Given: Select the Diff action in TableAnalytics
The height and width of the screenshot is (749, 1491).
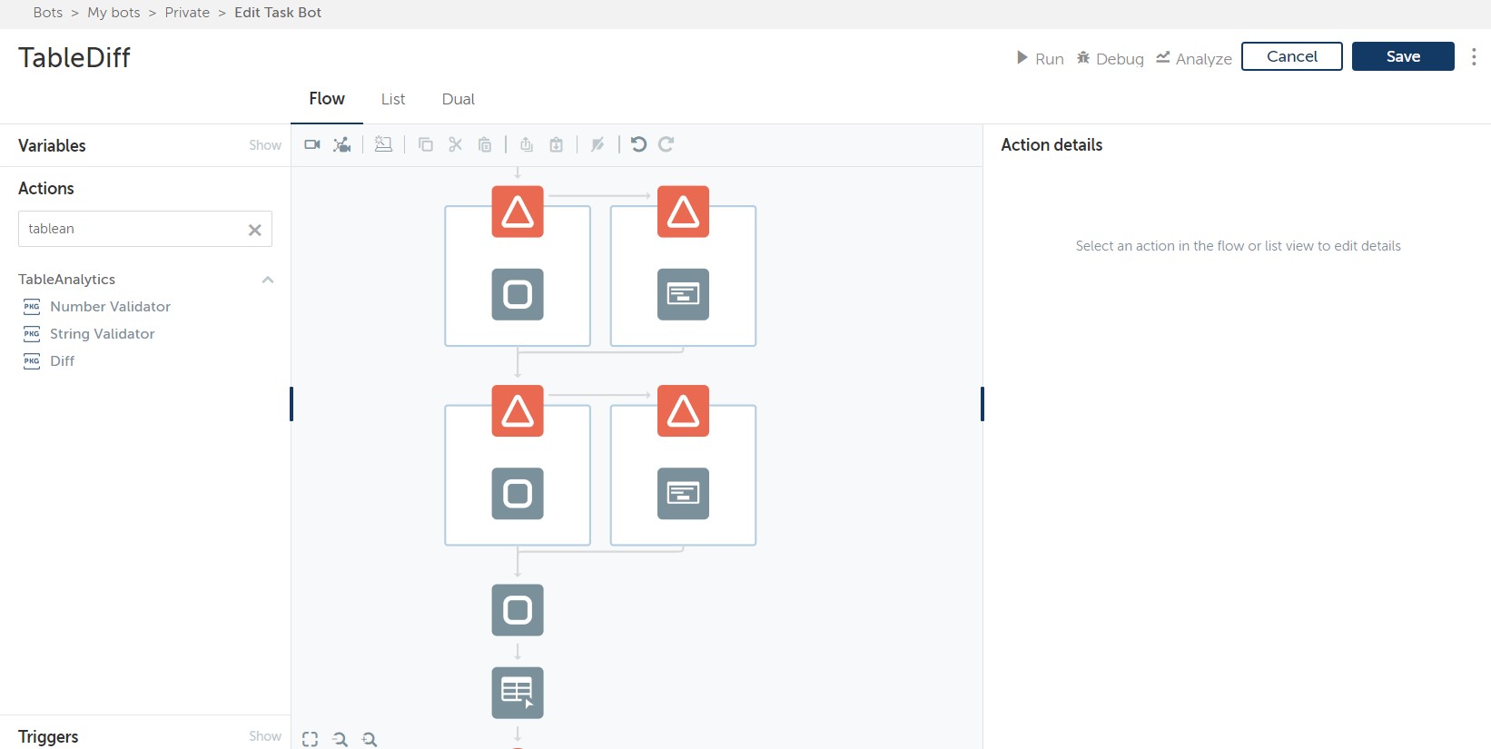Looking at the screenshot, I should (63, 361).
